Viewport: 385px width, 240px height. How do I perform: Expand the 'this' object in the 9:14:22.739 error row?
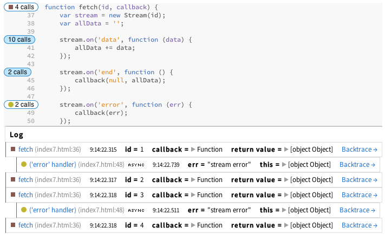[284, 165]
